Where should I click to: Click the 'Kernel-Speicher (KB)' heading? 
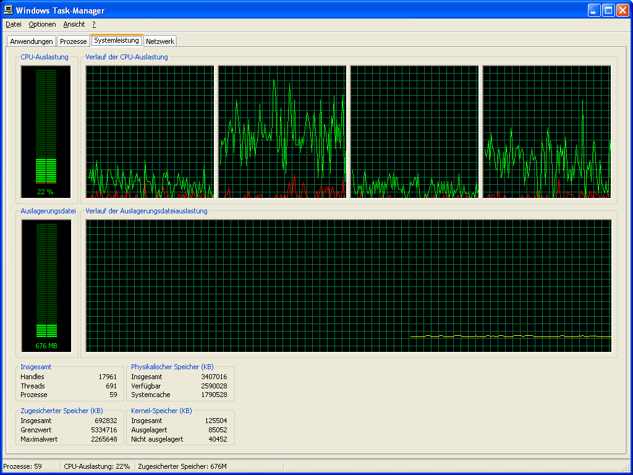click(161, 411)
